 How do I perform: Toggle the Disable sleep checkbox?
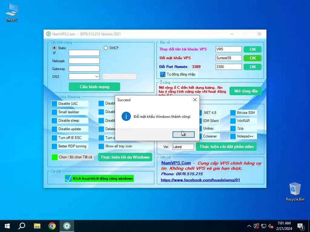click(x=54, y=121)
